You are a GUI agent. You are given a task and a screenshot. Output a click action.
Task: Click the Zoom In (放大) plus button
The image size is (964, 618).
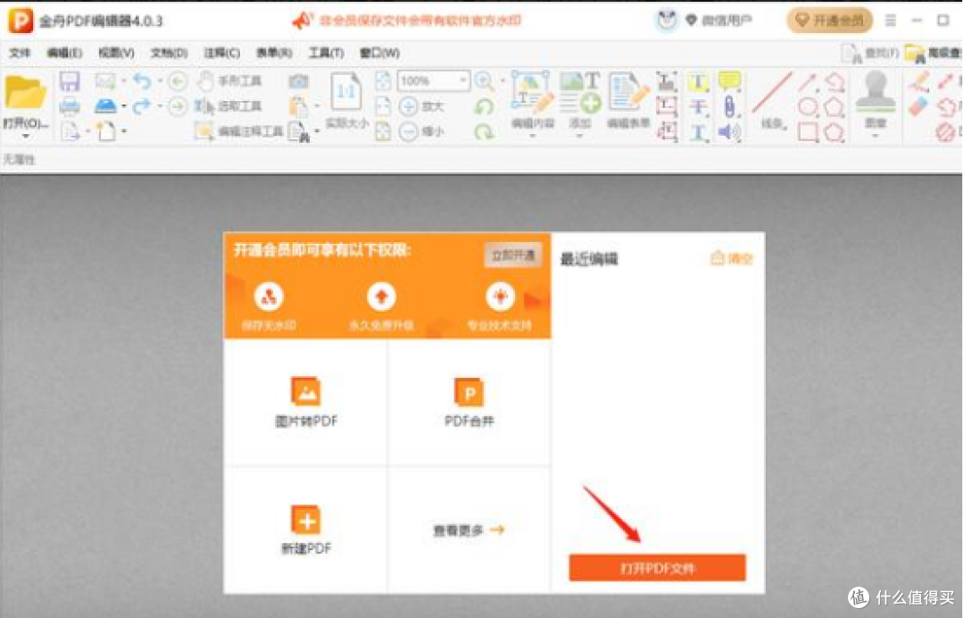click(421, 106)
